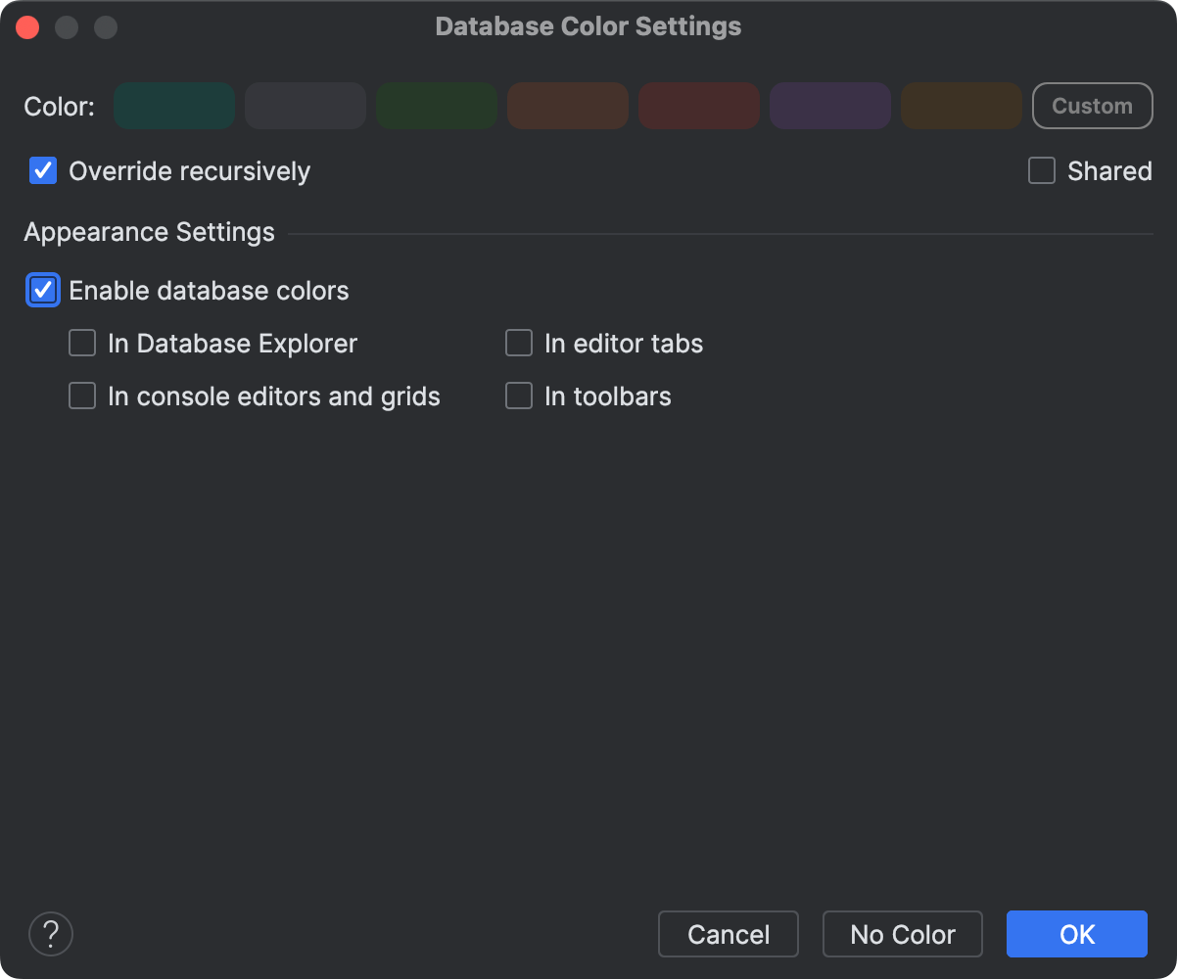Select the dark gray color swatch
The height and width of the screenshot is (979, 1177).
[305, 106]
